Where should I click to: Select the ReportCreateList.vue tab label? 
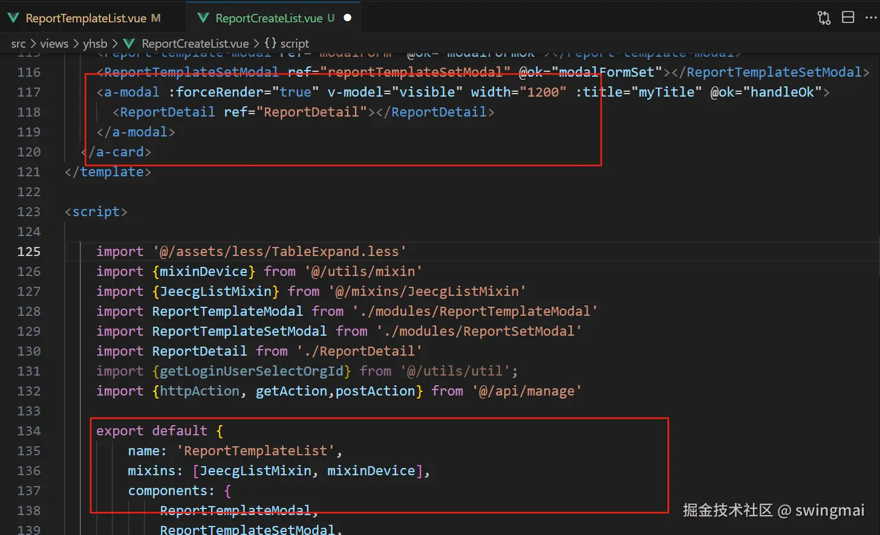(269, 18)
